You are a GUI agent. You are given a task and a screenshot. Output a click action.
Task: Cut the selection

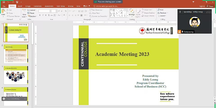pos(9,10)
